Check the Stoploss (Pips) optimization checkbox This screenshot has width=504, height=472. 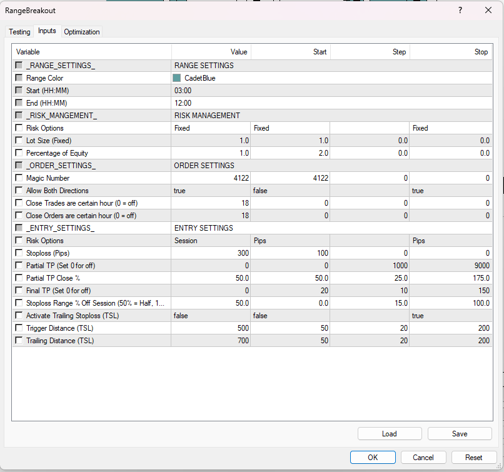point(19,253)
